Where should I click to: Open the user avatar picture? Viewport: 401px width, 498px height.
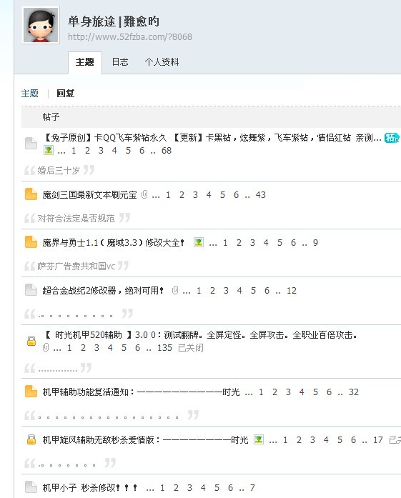(40, 25)
